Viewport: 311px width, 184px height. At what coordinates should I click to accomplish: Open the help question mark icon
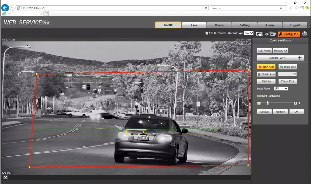(304, 34)
